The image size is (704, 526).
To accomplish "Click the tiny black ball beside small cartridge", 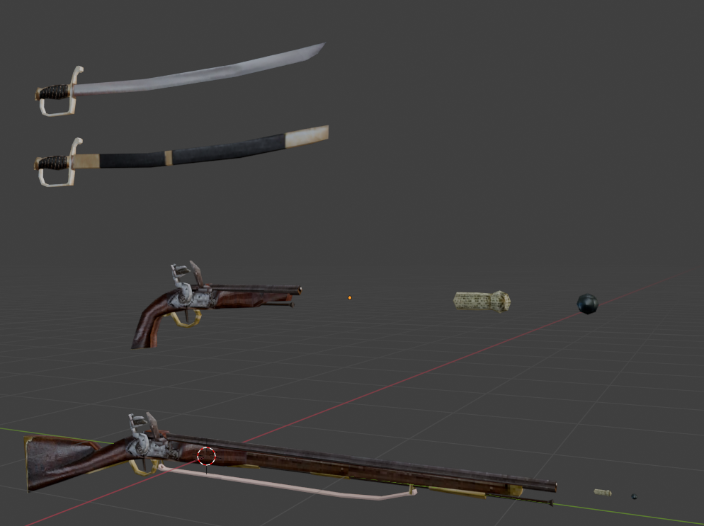I will click(x=634, y=496).
